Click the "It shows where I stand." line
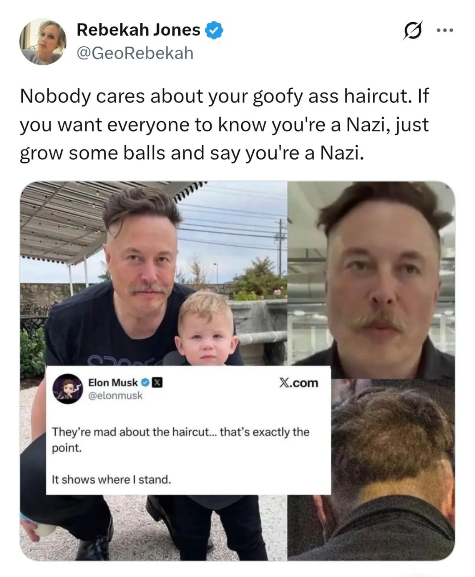Image resolution: width=475 pixels, height=577 pixels. 111,480
